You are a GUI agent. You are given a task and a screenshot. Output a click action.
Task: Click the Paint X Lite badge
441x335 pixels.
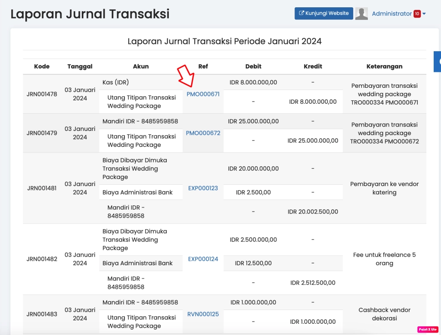(427, 329)
